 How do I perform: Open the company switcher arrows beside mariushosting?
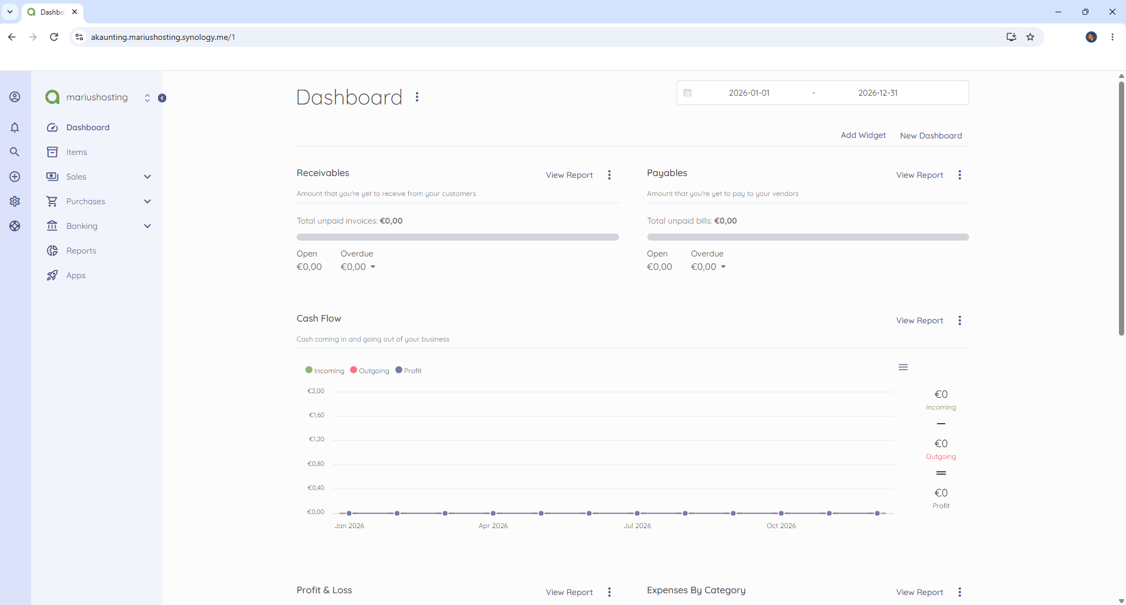147,98
